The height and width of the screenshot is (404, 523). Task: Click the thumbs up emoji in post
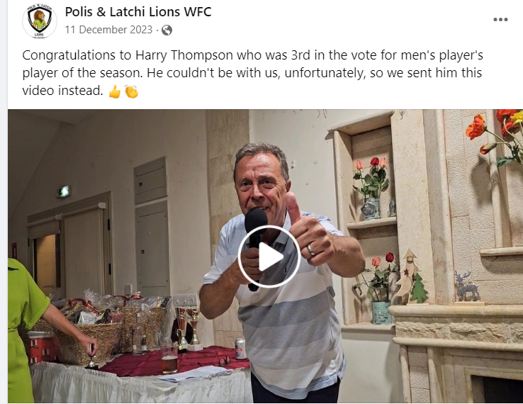click(115, 91)
